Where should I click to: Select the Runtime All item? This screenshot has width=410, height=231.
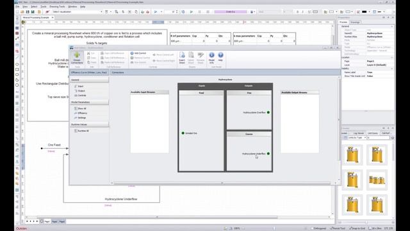81,131
